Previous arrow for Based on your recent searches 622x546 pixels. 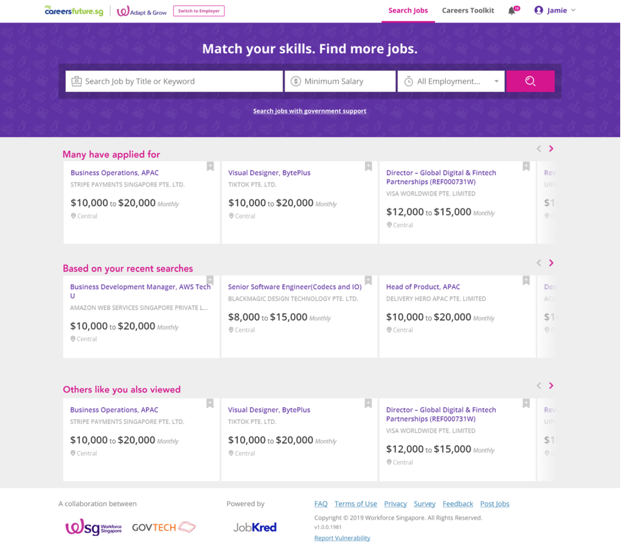[x=540, y=264]
